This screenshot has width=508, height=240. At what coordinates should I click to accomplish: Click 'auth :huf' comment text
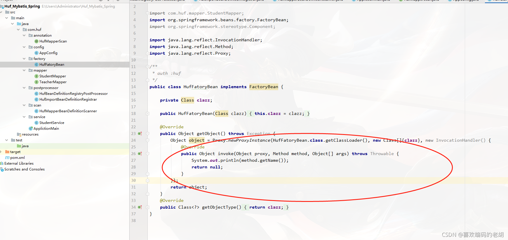[169, 73]
